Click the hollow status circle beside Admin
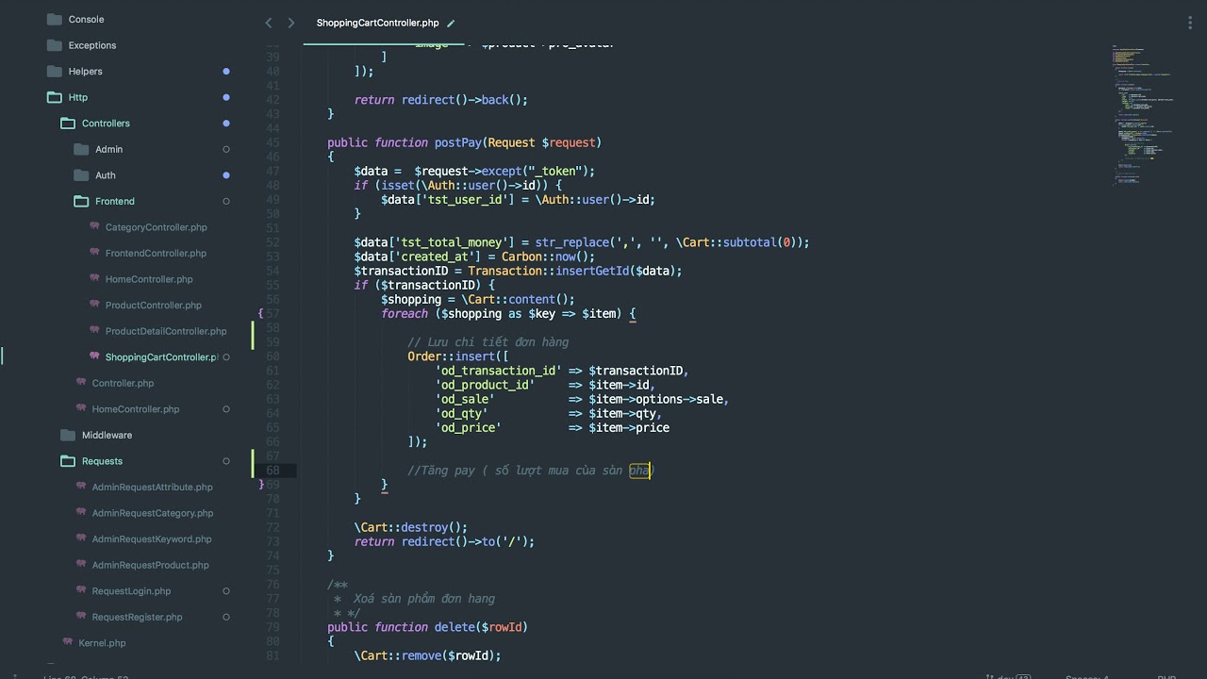Screen dimensions: 1207x679 pyautogui.click(x=226, y=149)
